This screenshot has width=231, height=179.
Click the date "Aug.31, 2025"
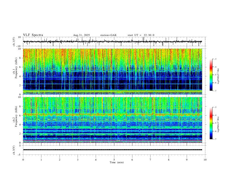point(81,35)
